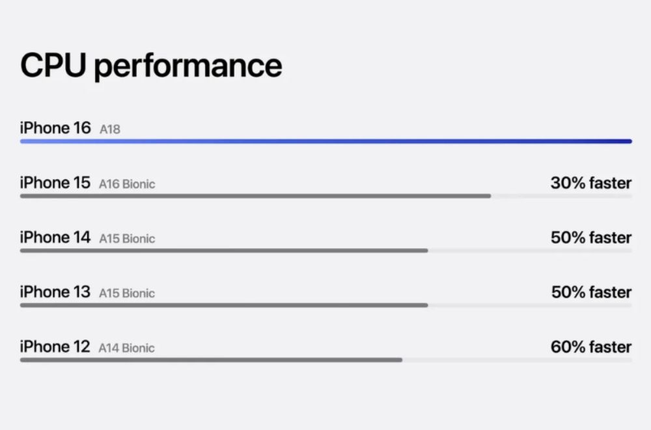Screen dimensions: 651x430
Task: Click the gray iPhone 15 performance bar
Action: click(255, 195)
